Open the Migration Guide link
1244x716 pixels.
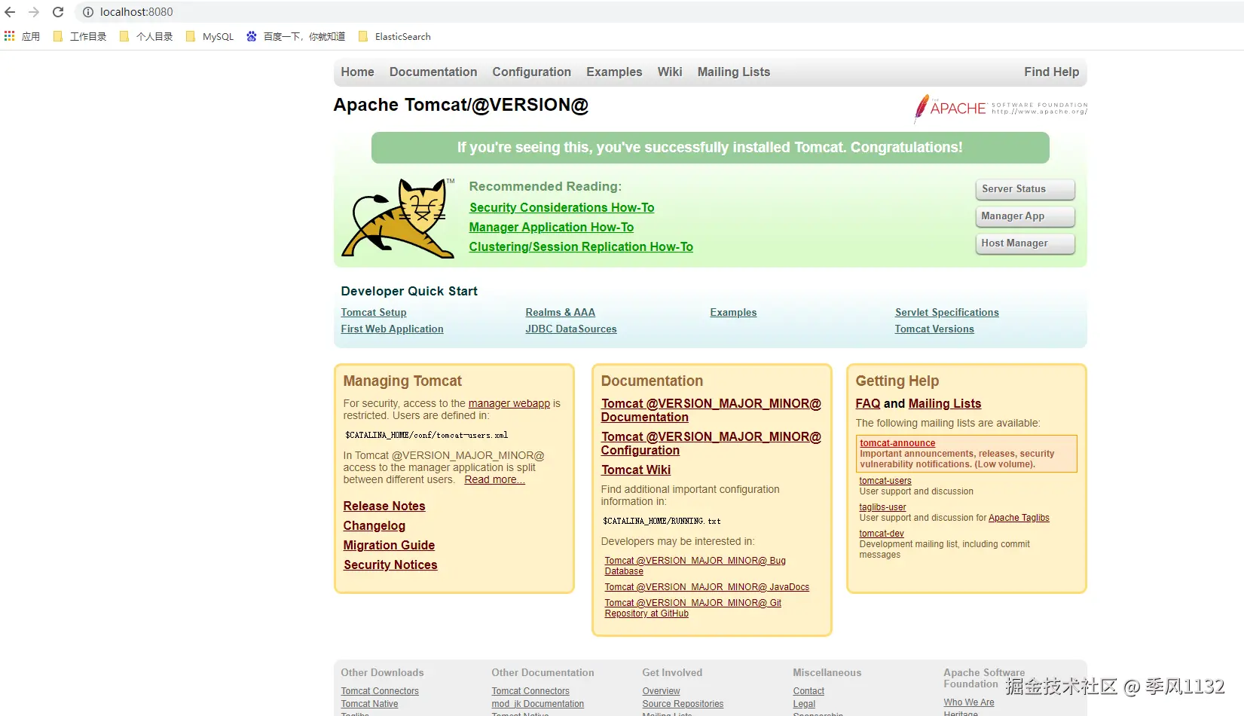389,546
